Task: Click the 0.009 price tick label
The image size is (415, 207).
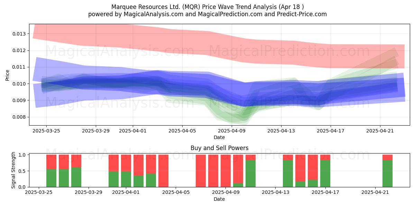Action: tap(19, 100)
